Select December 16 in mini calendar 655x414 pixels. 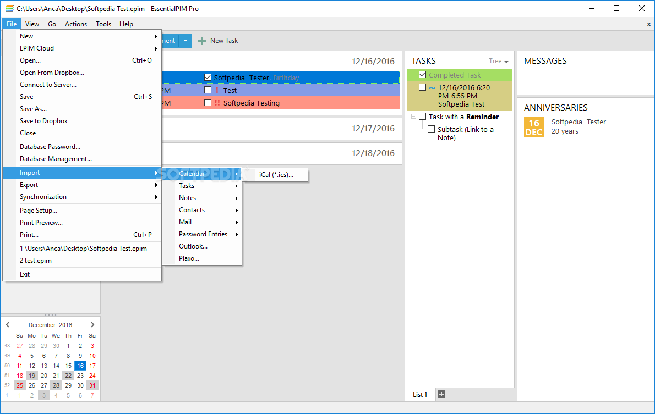tap(80, 366)
